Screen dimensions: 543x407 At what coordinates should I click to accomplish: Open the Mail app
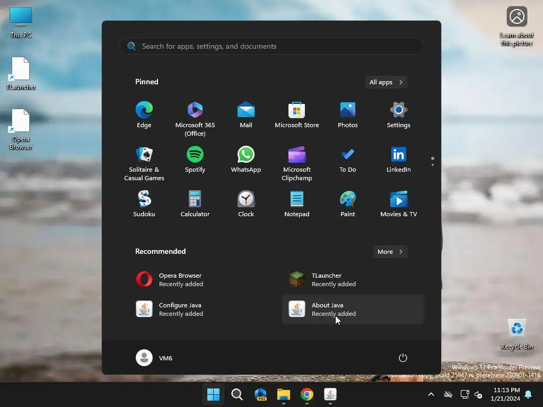coord(246,115)
